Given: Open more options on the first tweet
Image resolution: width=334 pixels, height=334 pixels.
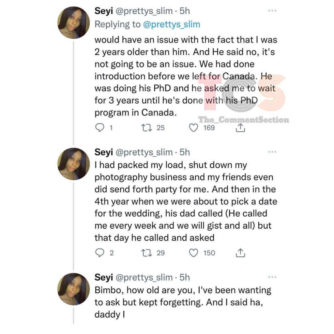Looking at the screenshot, I should point(272,11).
